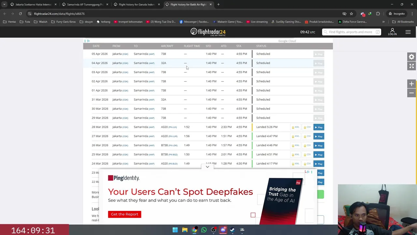Open Windows Start menu

[175, 230]
